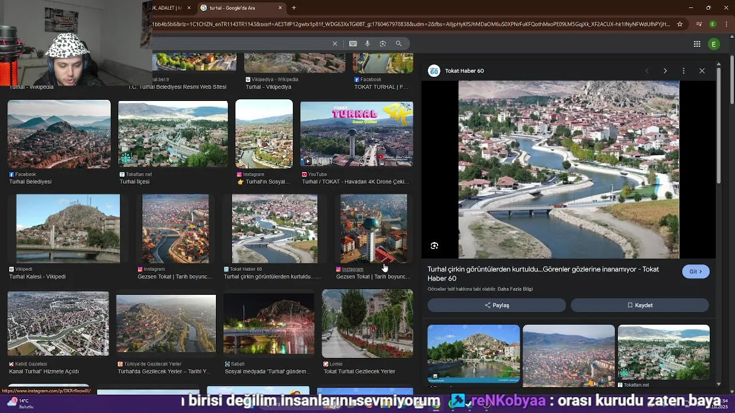This screenshot has width=735, height=413.
Task: Click the browser address bar URL
Action: [411, 24]
